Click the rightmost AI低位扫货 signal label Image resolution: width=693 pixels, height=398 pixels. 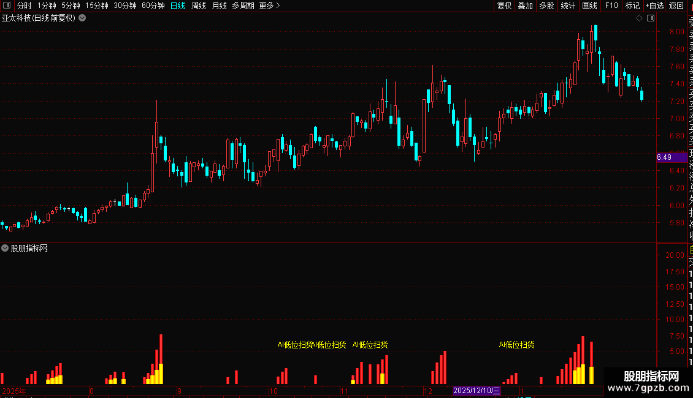point(516,345)
